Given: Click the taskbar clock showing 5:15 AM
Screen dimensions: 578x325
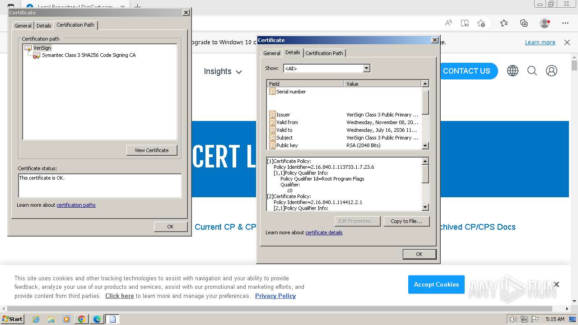Looking at the screenshot, I should point(555,319).
